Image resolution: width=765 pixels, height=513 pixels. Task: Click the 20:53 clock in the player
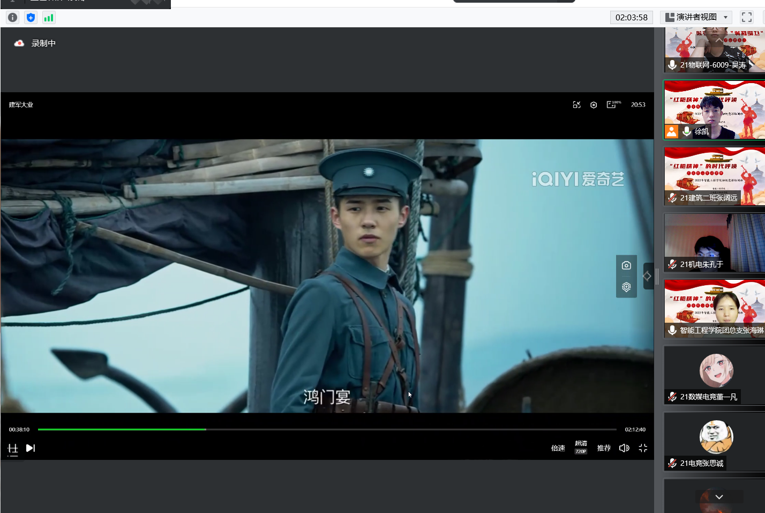pyautogui.click(x=638, y=105)
